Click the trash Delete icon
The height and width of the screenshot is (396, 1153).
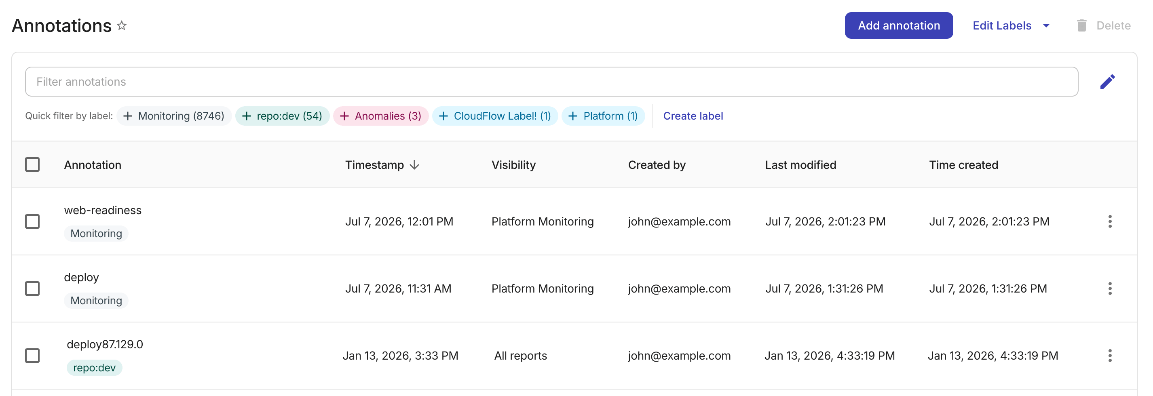click(x=1081, y=25)
